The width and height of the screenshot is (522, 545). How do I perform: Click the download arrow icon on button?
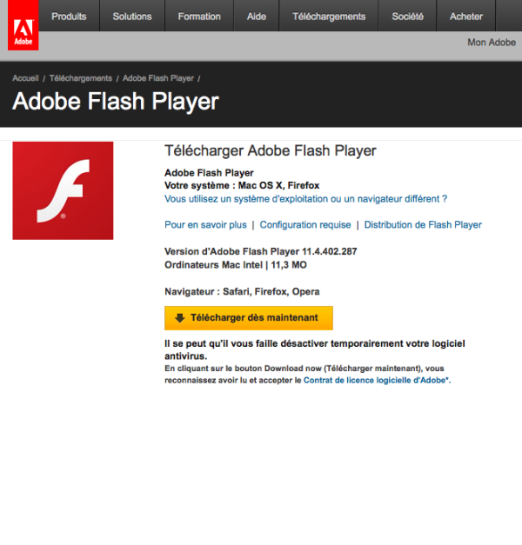180,318
